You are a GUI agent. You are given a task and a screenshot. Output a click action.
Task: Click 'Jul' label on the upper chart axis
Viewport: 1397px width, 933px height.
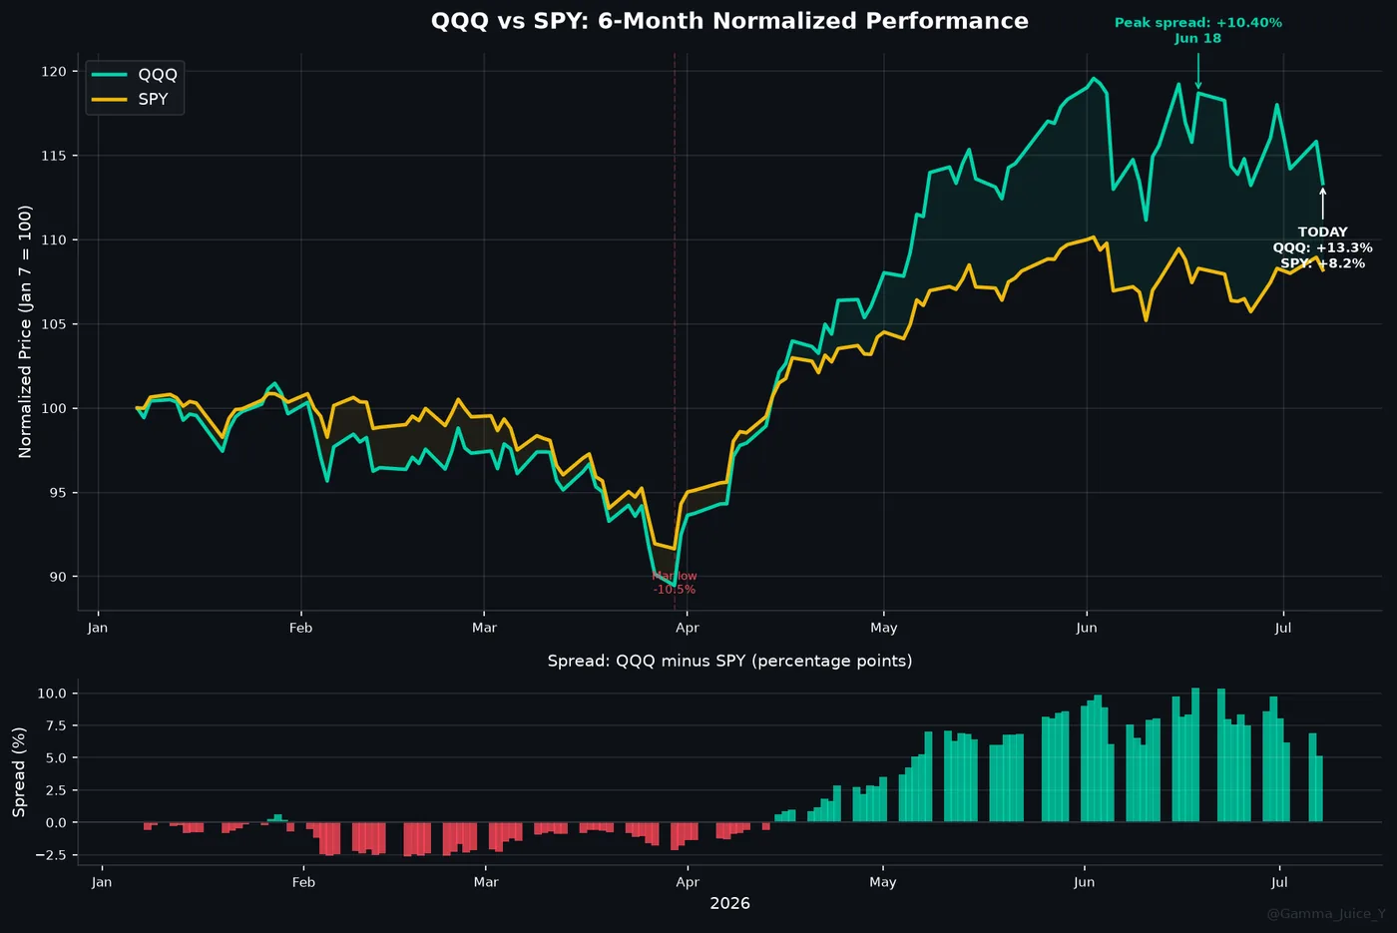(x=1283, y=628)
